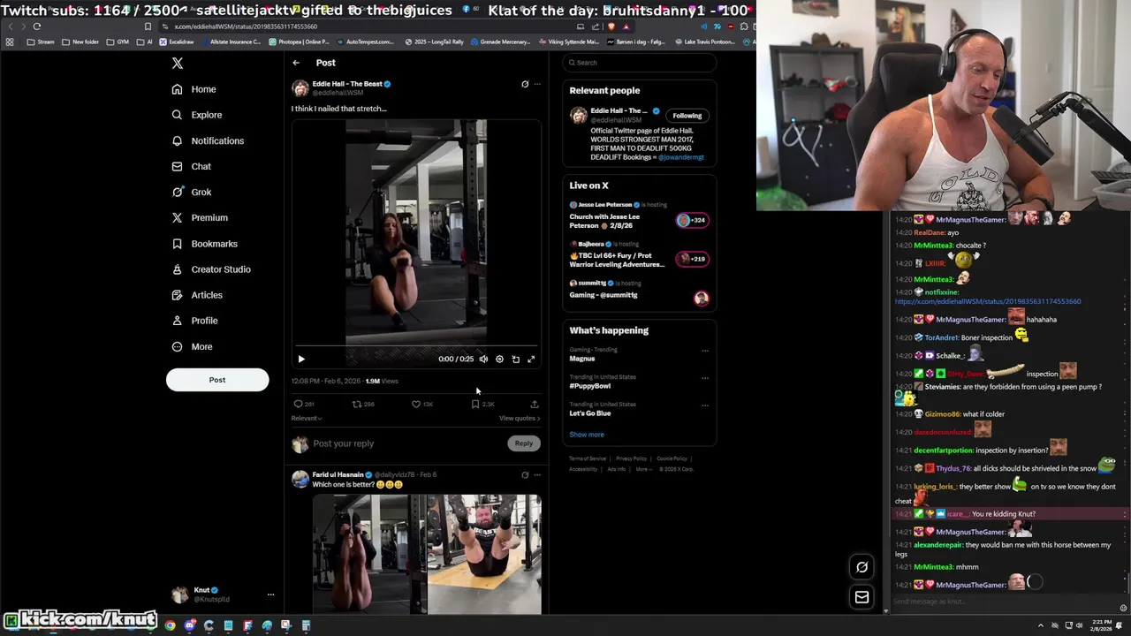Open View quotes link

520,419
